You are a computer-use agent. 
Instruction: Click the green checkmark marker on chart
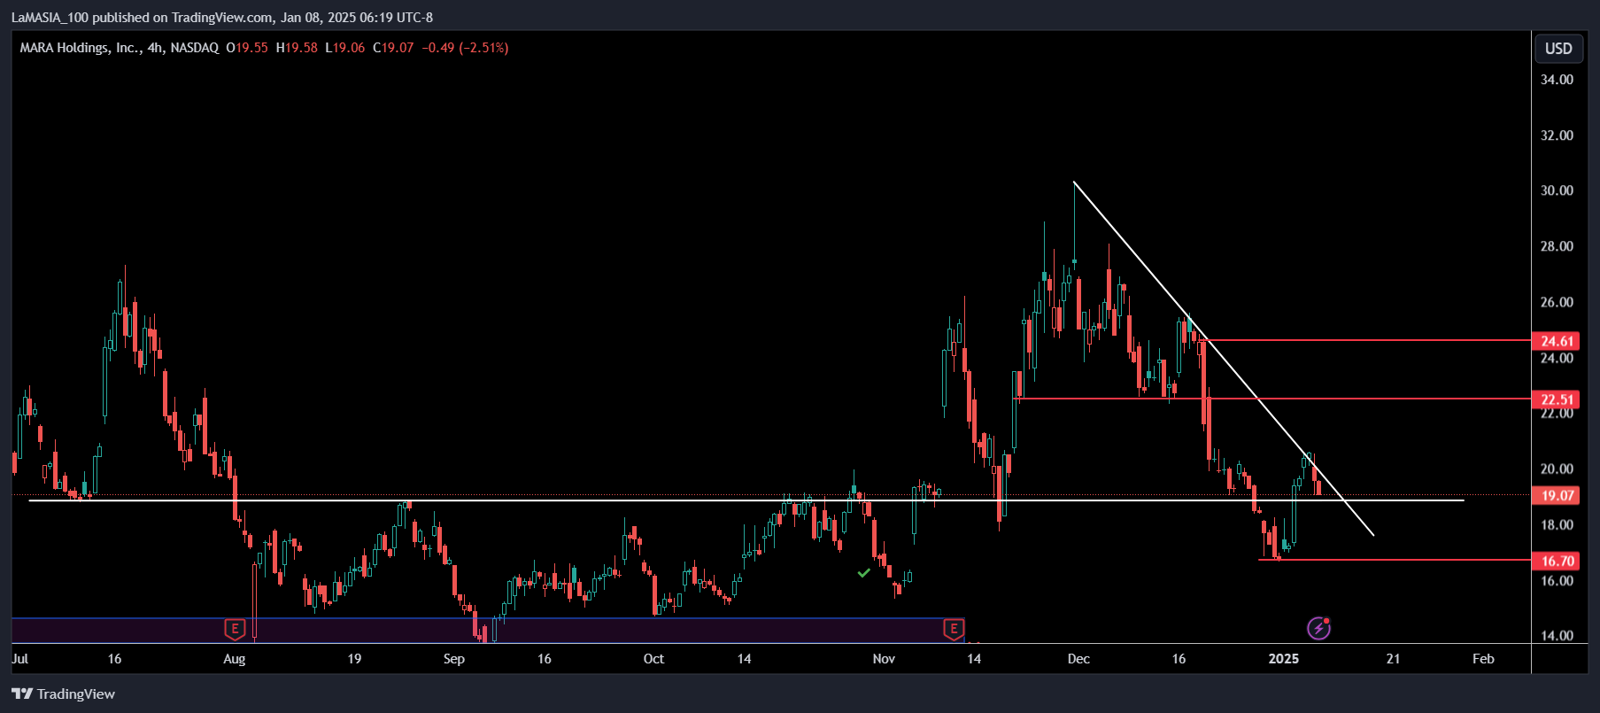863,573
